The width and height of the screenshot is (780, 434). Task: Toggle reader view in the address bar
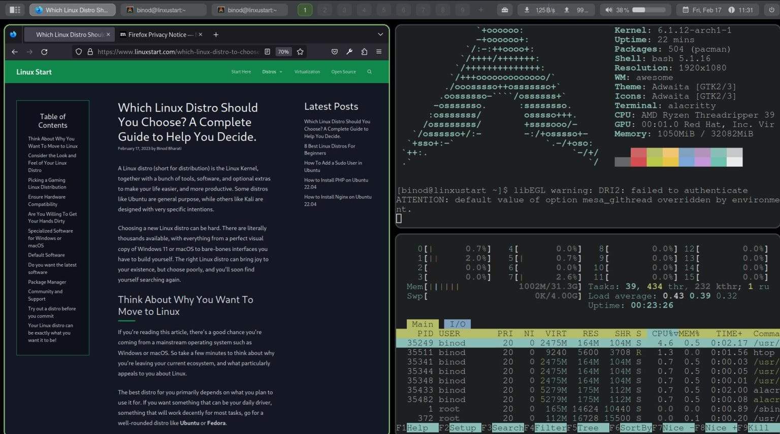tap(268, 51)
